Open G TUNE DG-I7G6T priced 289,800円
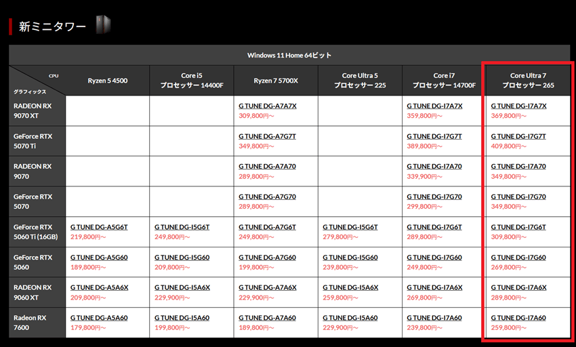 point(434,227)
